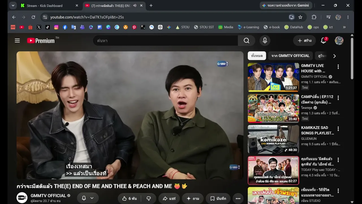Open the GMMTV LIVE HOUSE thumbnail
Screen dimensions: 362x204
[273, 77]
